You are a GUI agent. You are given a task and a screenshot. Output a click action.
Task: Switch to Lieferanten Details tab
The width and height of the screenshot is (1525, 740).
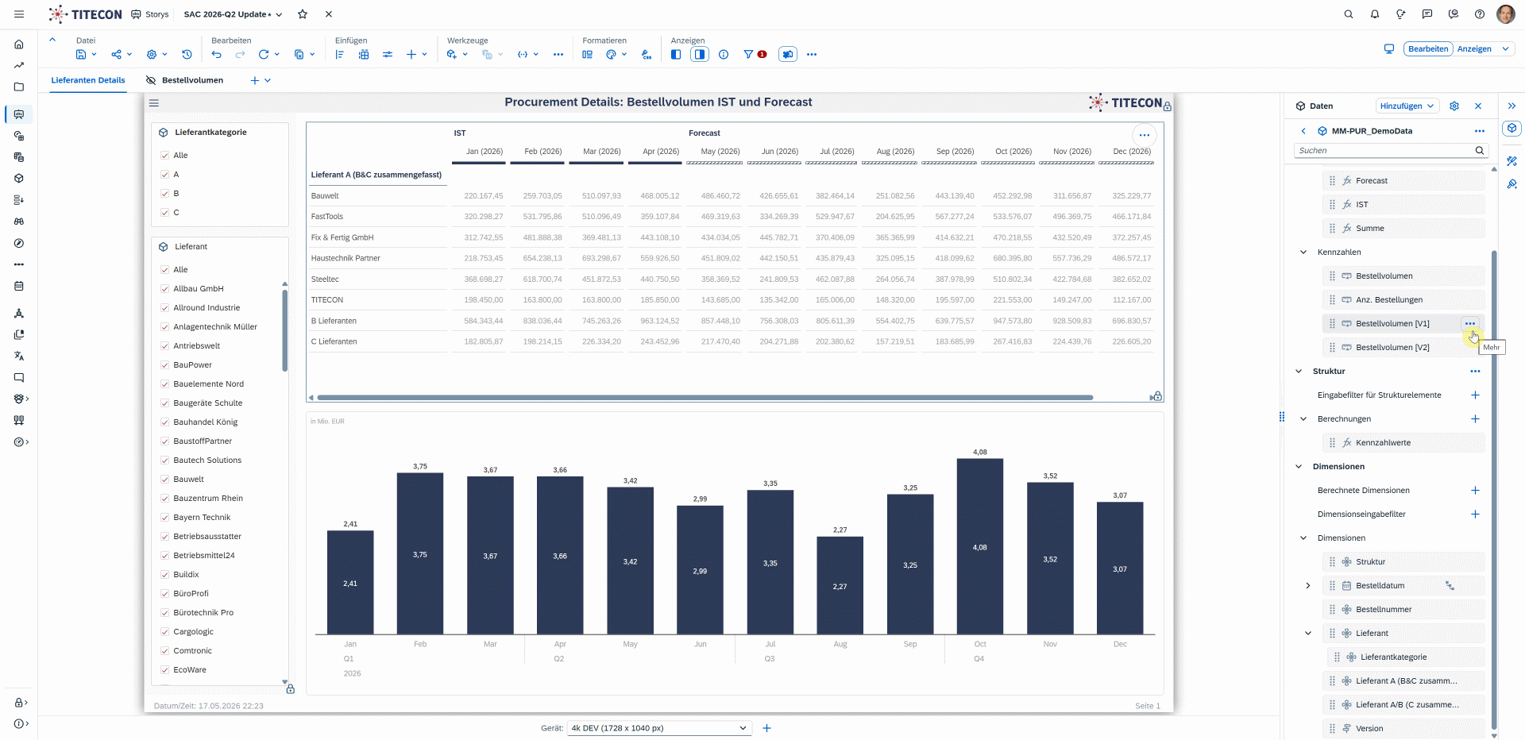click(88, 80)
